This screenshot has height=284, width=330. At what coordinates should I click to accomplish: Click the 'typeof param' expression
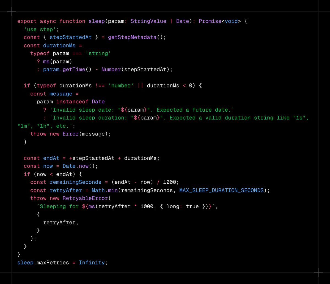coord(50,53)
